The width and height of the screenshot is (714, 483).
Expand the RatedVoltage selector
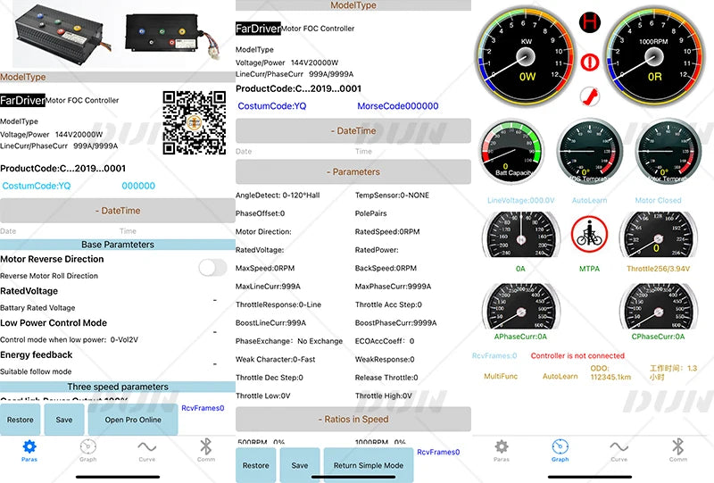coord(214,300)
